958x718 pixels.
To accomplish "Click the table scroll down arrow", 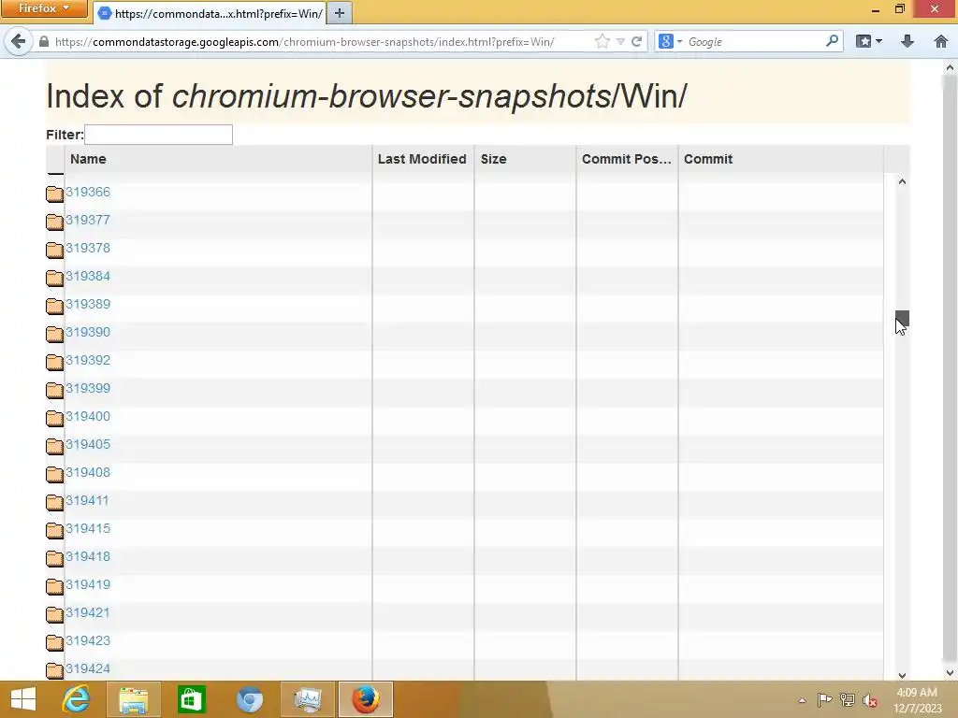I will 903,675.
